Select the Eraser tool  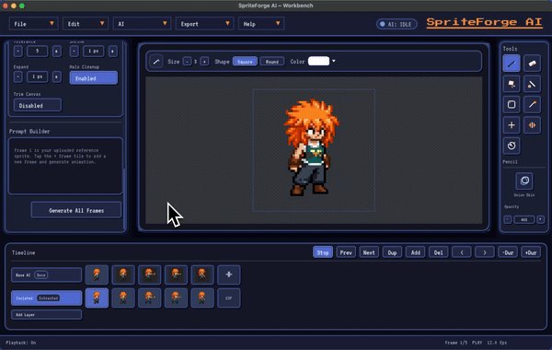(532, 64)
